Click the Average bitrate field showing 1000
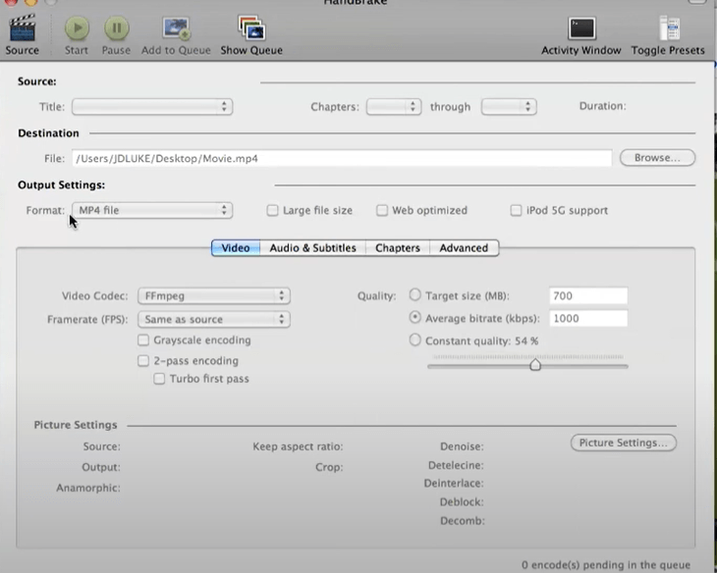717x573 pixels. (588, 318)
